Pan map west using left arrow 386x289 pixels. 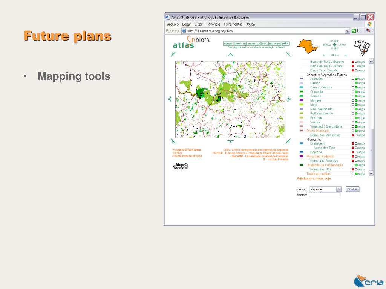pos(170,99)
